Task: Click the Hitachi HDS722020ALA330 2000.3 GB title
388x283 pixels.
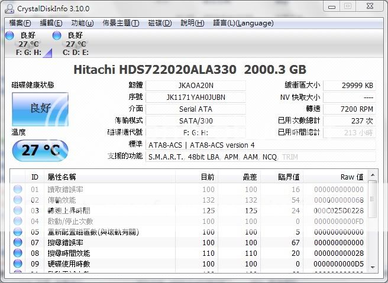Action: [x=190, y=70]
